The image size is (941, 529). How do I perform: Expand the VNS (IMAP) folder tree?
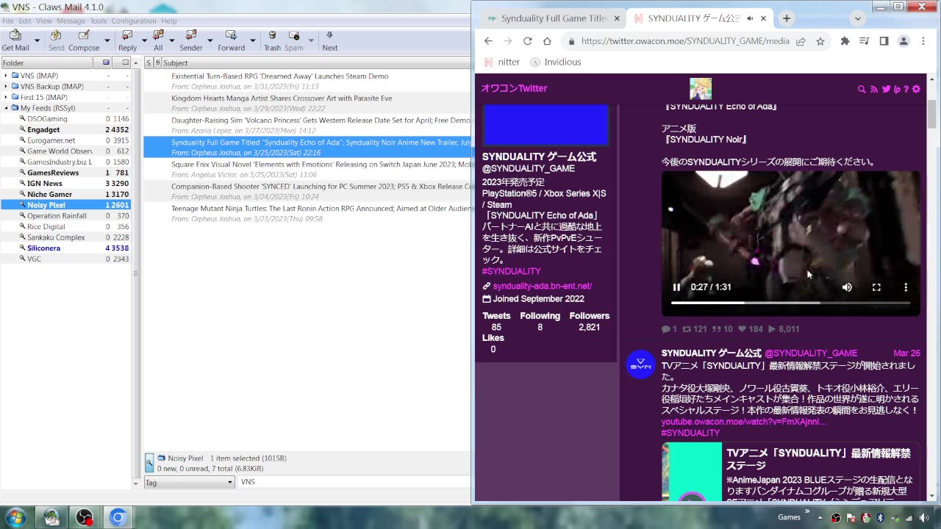(6, 76)
